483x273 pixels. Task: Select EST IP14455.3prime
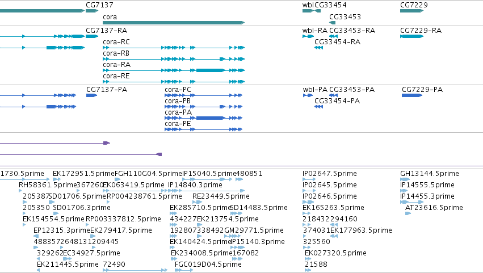(x=427, y=196)
